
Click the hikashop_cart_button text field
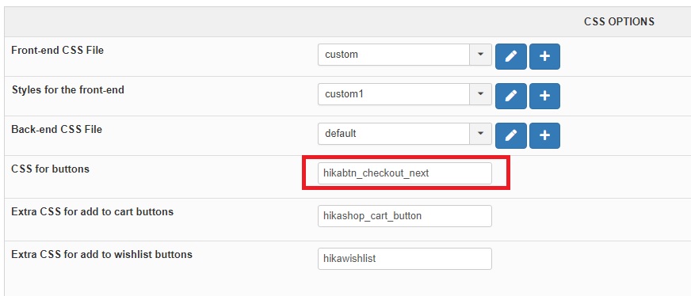coord(405,216)
